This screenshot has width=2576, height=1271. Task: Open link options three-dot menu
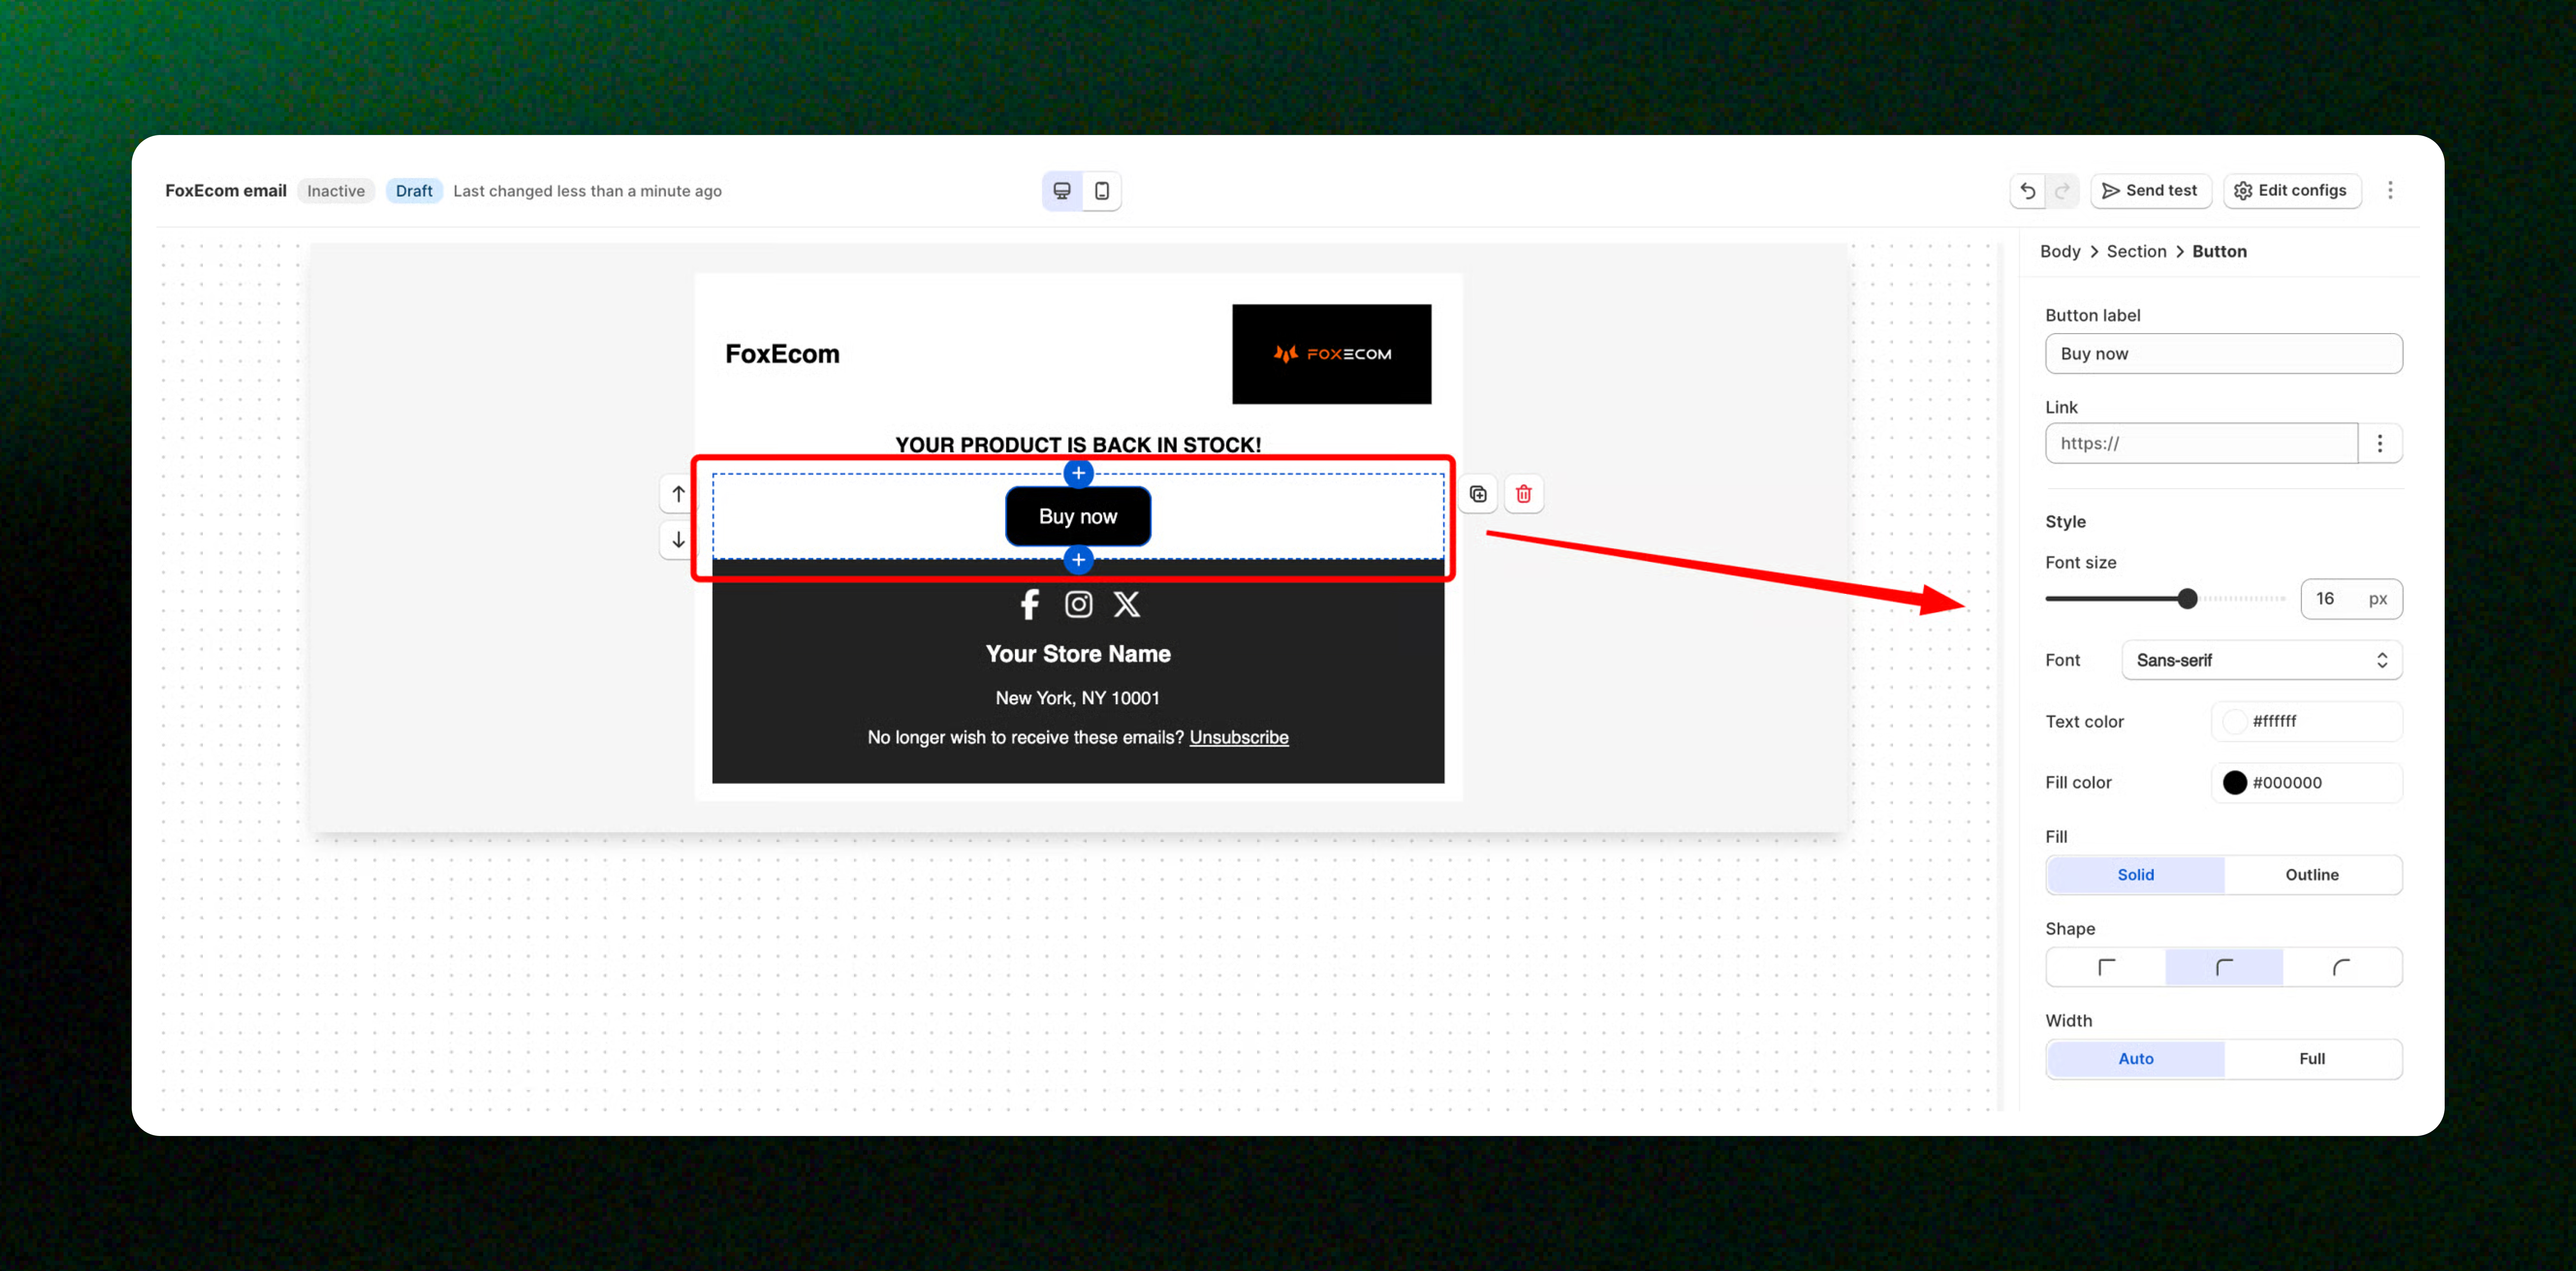point(2380,443)
